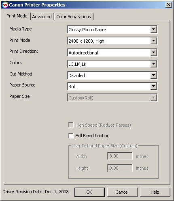174x201 pixels.
Task: Click the Cancel button
Action: (x=122, y=192)
